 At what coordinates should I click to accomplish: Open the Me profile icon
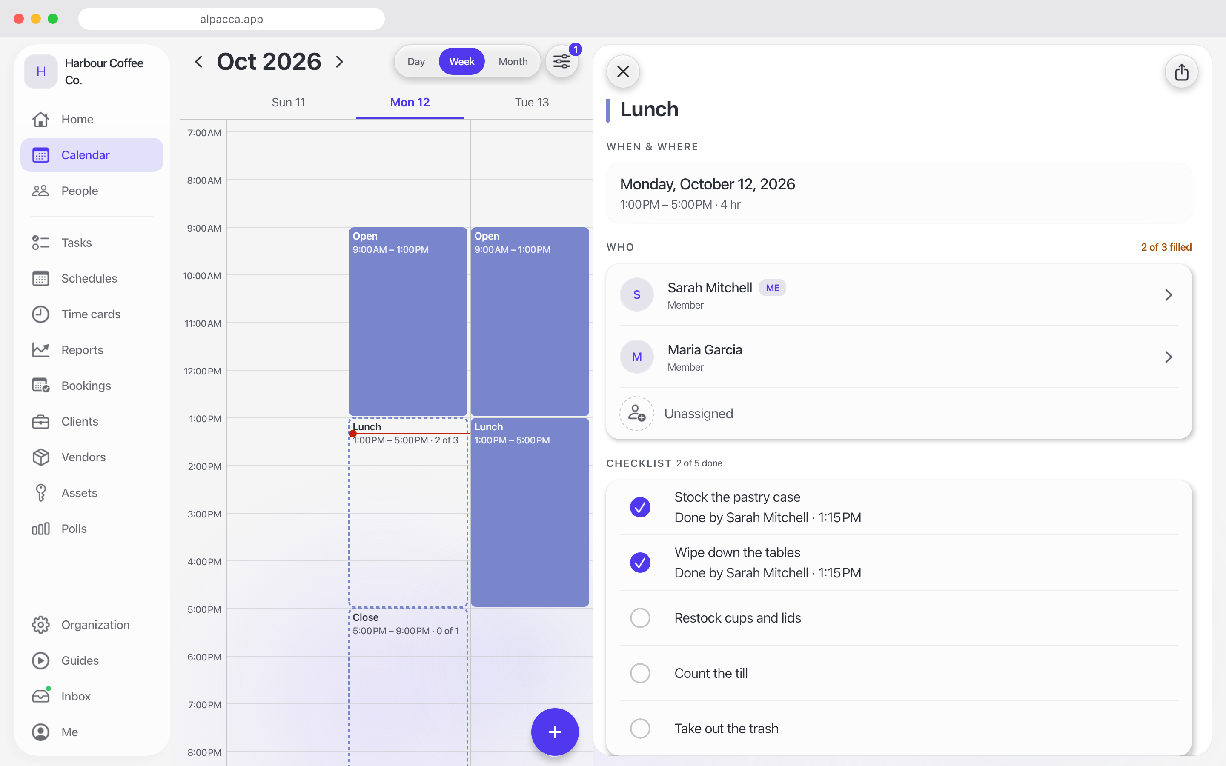(x=40, y=732)
